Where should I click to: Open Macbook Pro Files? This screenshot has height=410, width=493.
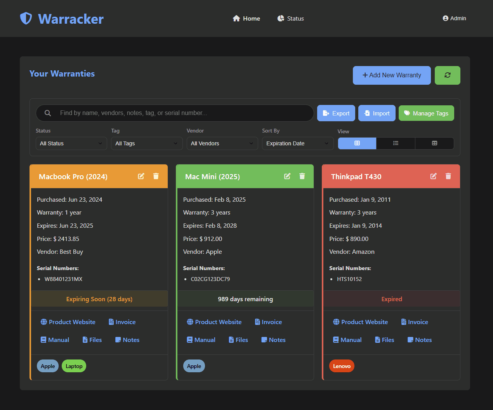[x=92, y=340]
